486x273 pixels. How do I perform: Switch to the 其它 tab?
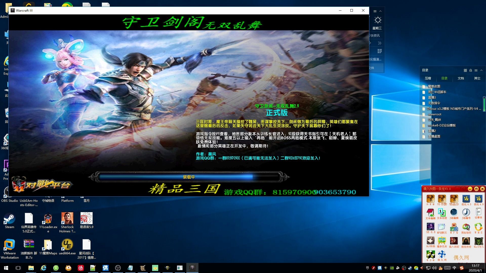(477, 78)
